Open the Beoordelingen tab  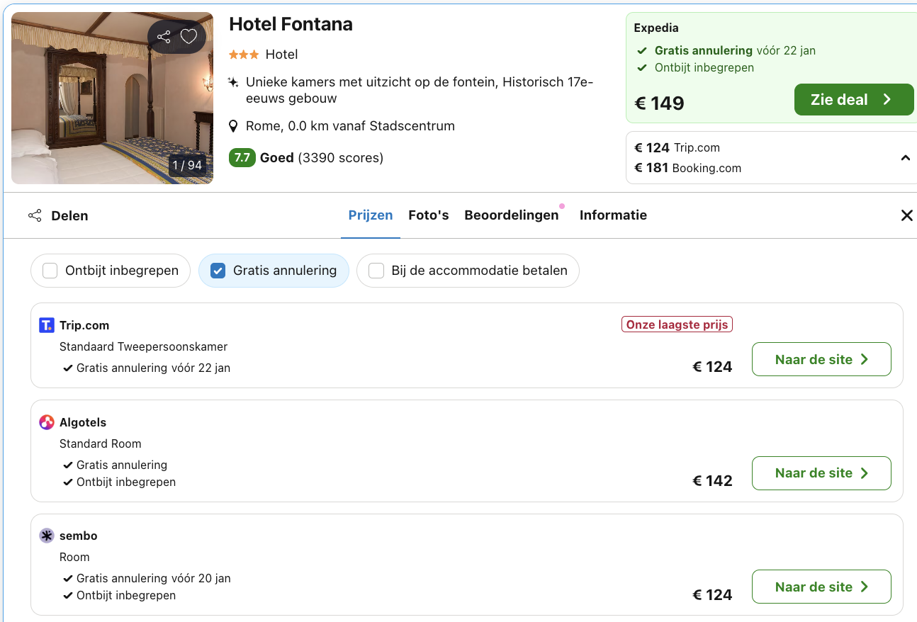click(511, 215)
